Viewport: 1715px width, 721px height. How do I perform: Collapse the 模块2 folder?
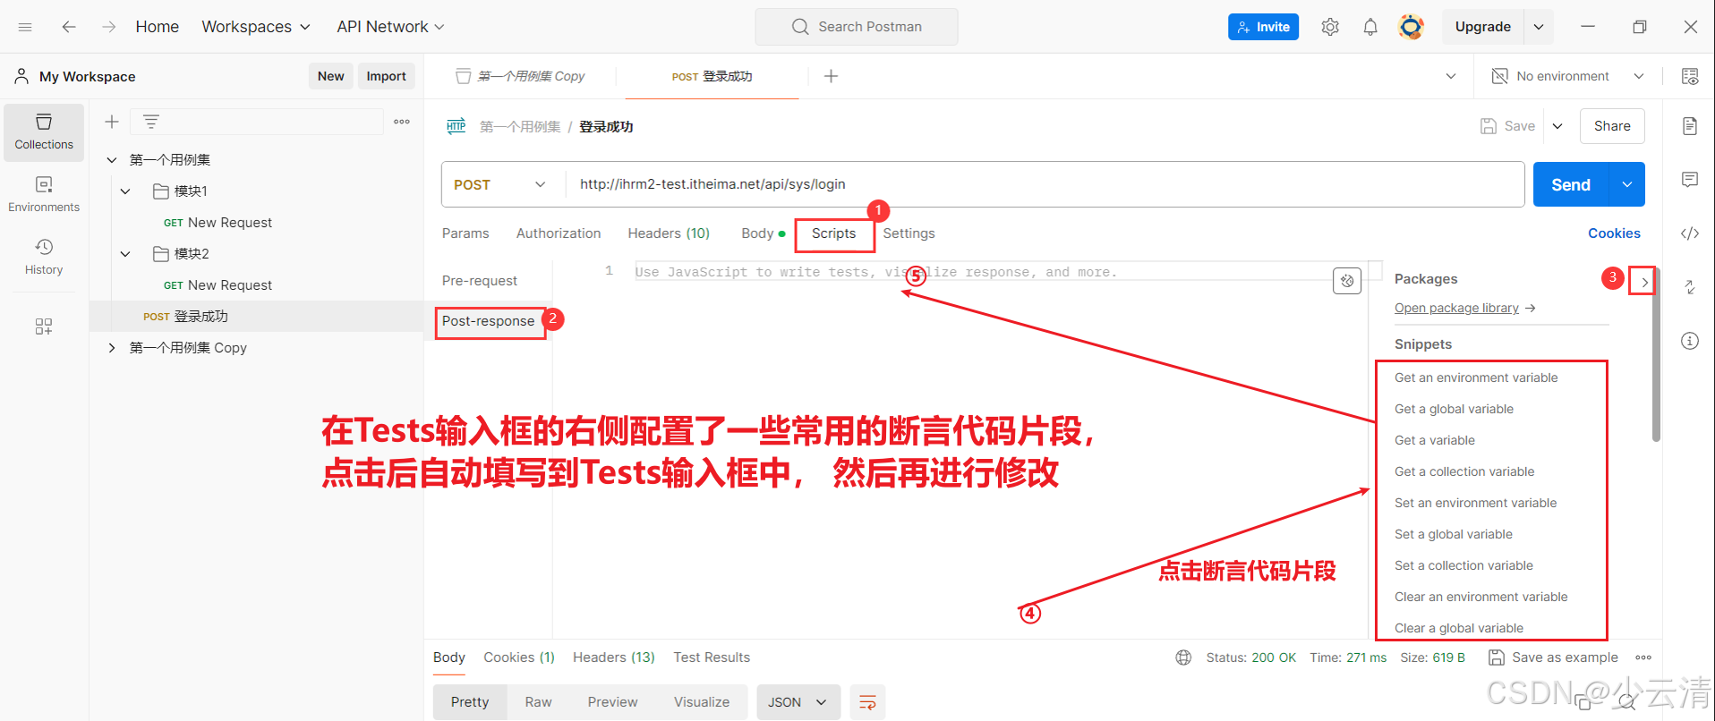[125, 254]
